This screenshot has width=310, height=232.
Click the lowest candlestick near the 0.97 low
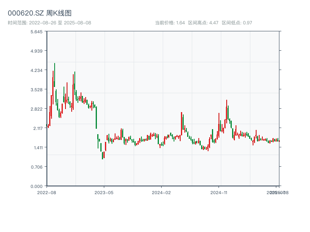pos(102,155)
